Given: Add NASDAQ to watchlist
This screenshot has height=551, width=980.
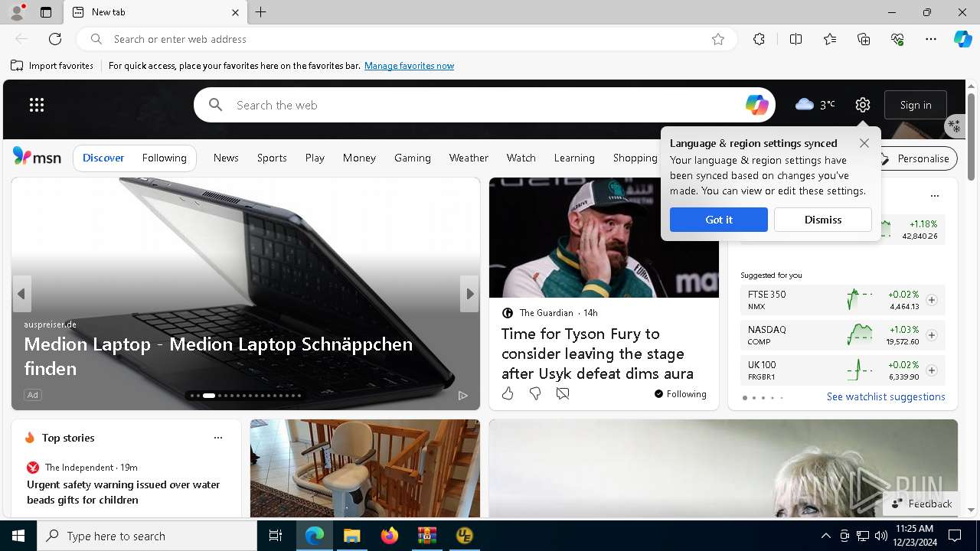Looking at the screenshot, I should (932, 335).
